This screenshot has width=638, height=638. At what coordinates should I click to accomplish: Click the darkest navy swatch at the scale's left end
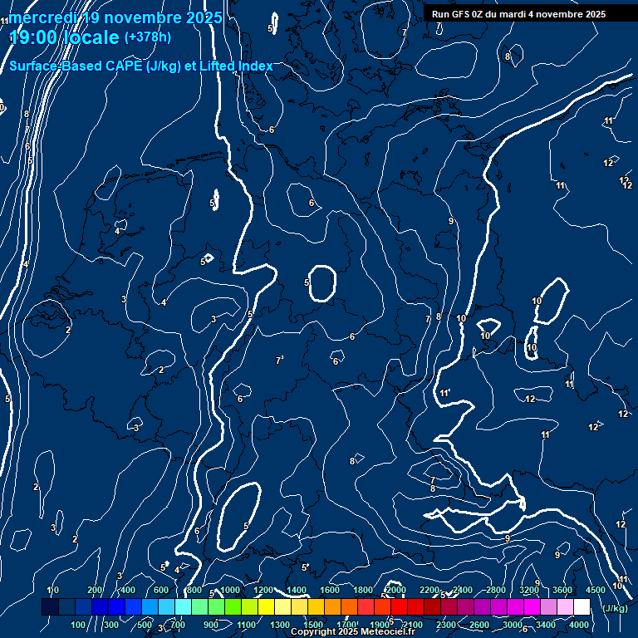tap(50, 606)
